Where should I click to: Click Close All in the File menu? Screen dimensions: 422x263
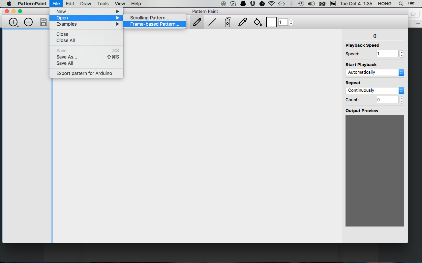86,40
